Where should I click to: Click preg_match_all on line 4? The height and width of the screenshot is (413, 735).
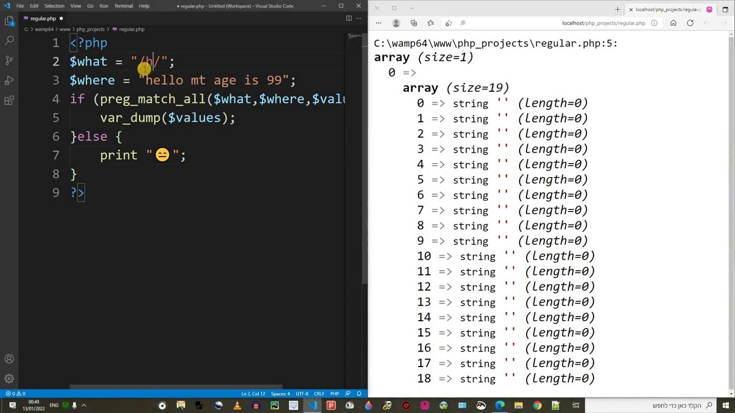[x=153, y=99]
